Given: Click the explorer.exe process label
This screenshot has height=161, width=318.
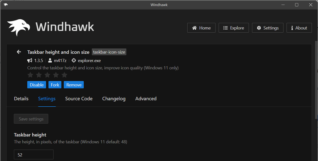Looking at the screenshot, I should (89, 60).
